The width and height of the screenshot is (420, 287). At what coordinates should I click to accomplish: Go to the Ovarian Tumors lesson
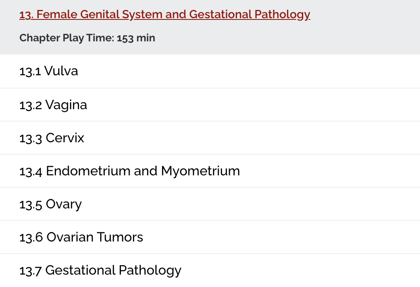(x=94, y=237)
